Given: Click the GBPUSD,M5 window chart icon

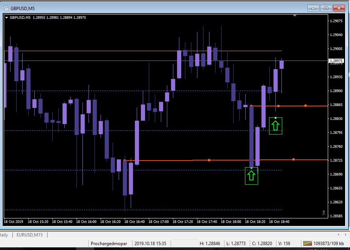Looking at the screenshot, I should pyautogui.click(x=6, y=9).
